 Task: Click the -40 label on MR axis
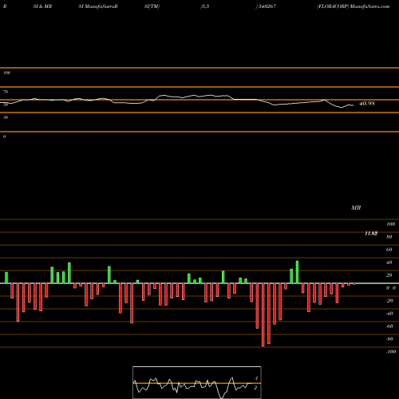(x=389, y=314)
